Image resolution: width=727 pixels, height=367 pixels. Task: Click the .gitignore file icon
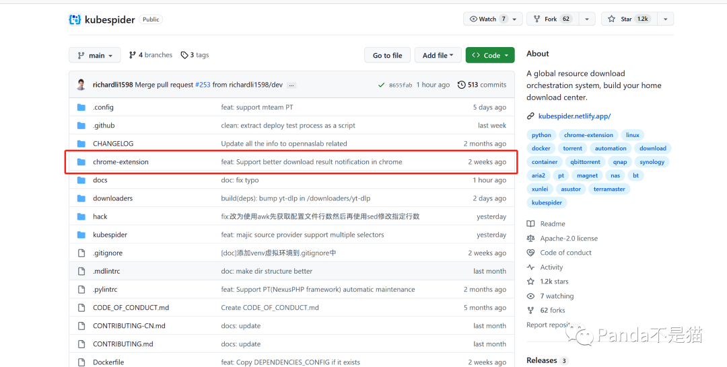81,253
